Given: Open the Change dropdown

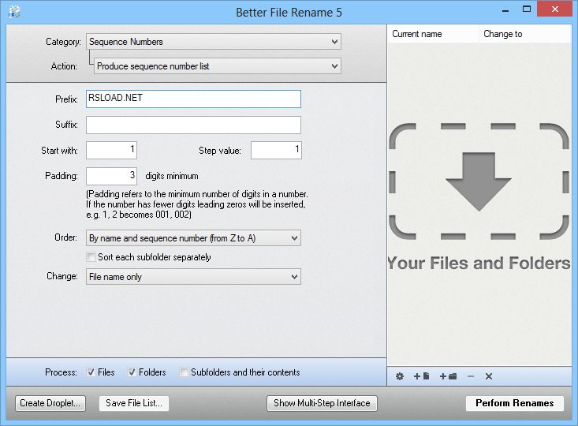Looking at the screenshot, I should pyautogui.click(x=193, y=277).
